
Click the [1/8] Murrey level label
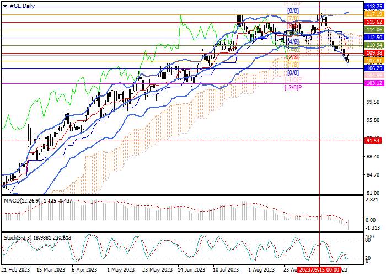(293, 65)
